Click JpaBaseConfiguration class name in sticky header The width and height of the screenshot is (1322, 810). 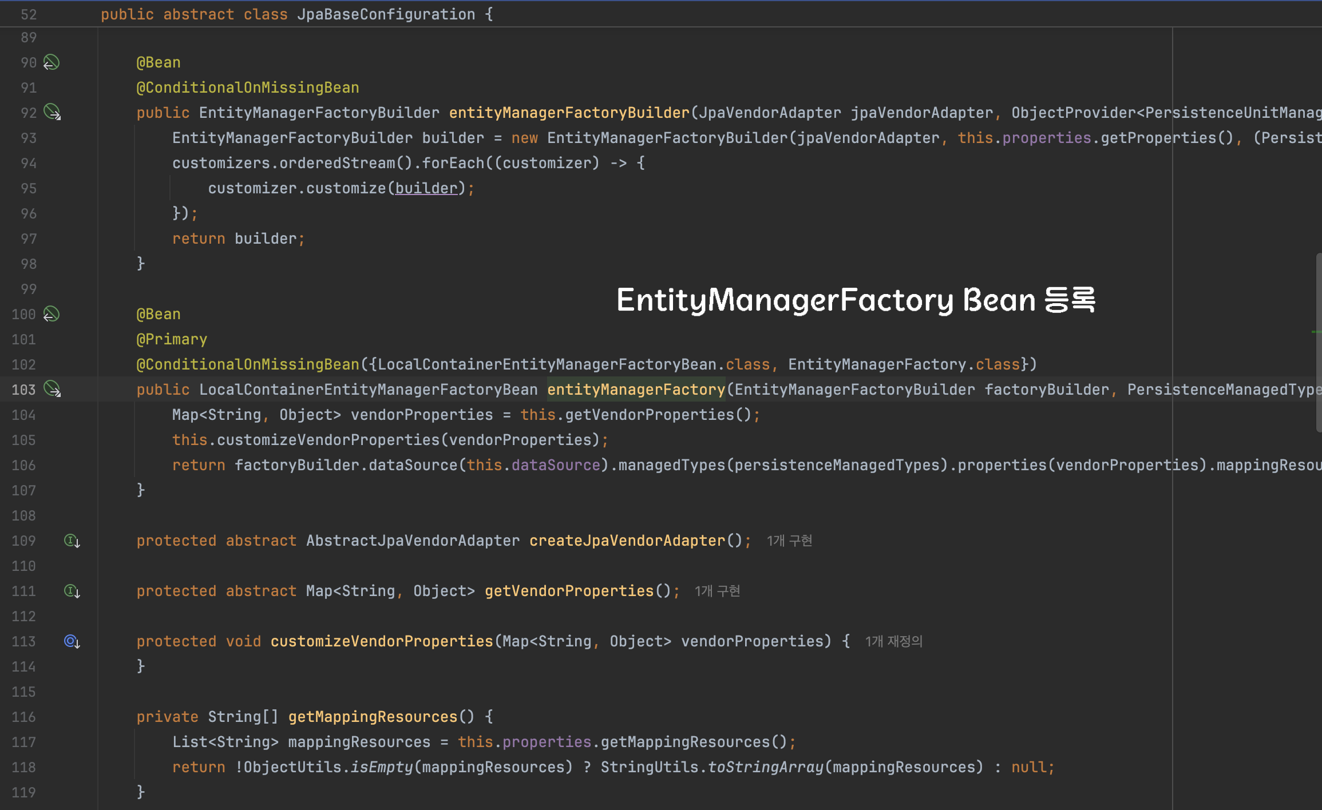[386, 14]
